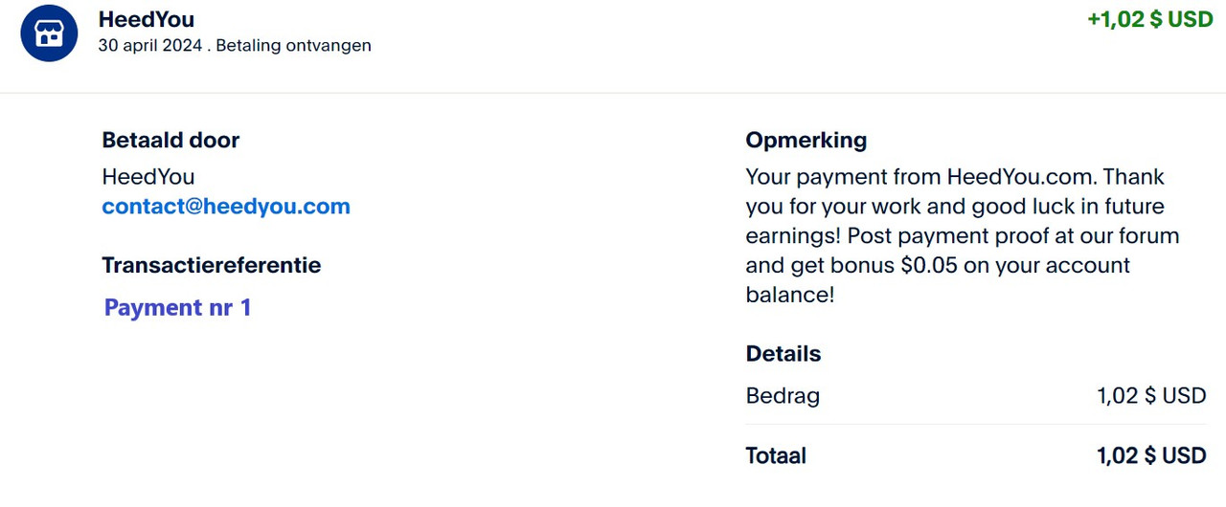Screen dimensions: 1226x507
Task: Click the Totaal row label
Action: point(776,456)
